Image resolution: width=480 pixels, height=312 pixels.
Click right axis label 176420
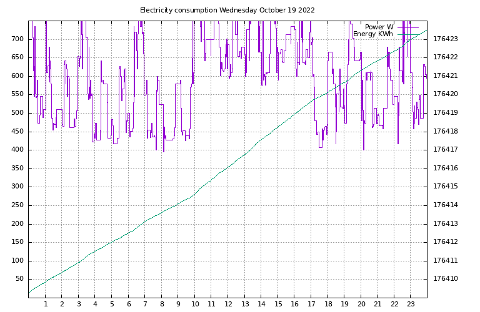(x=446, y=94)
